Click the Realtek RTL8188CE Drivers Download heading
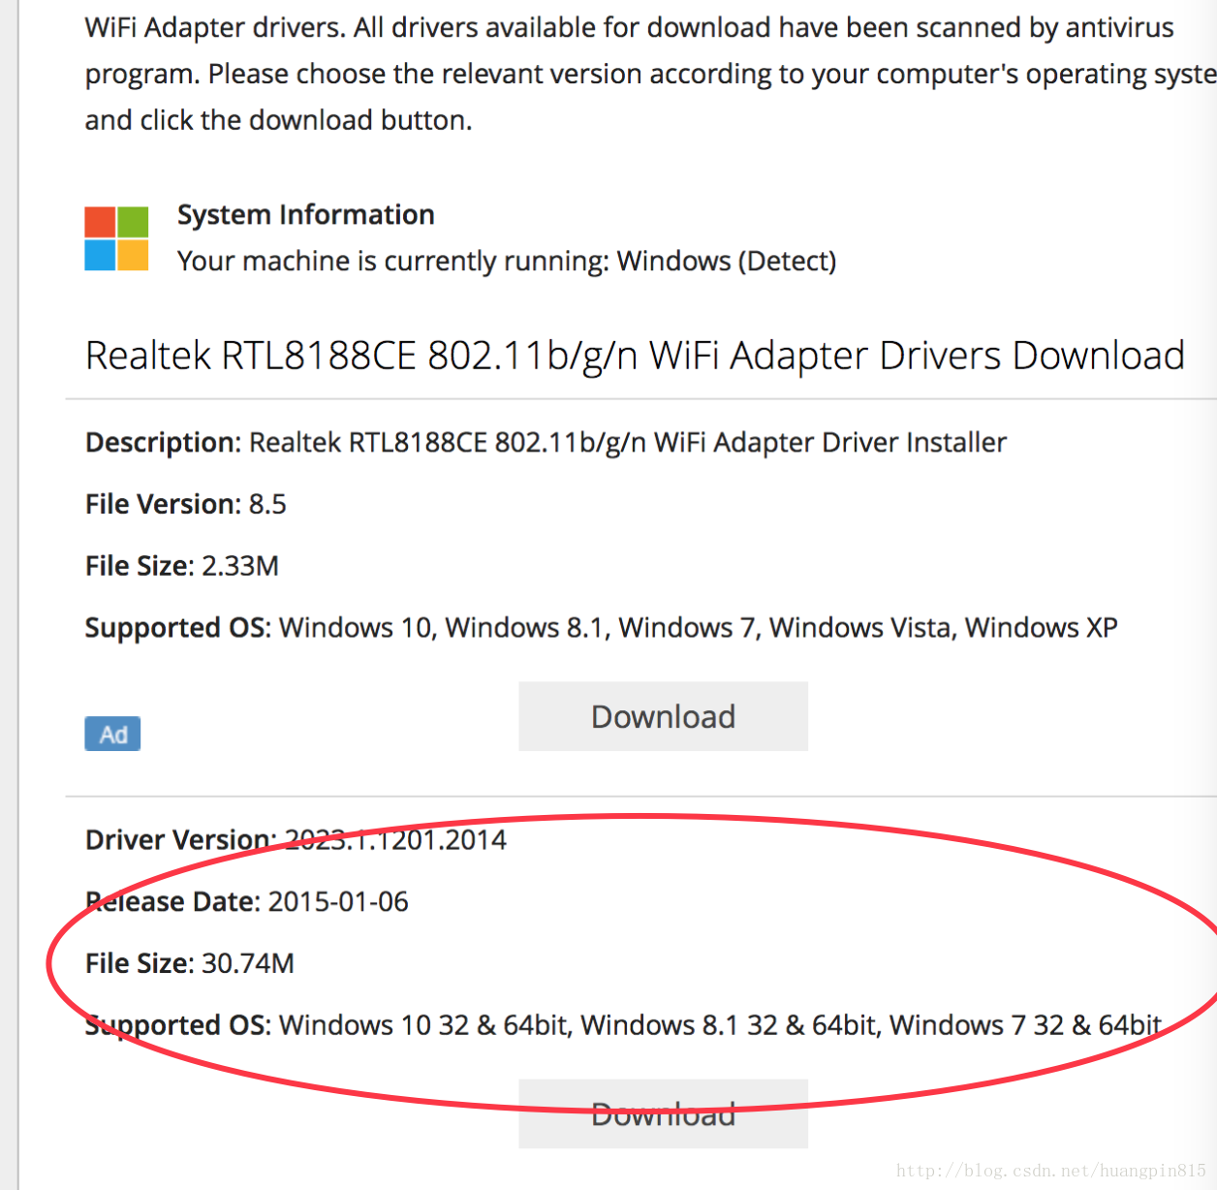Viewport: 1217px width, 1190px height. [635, 356]
